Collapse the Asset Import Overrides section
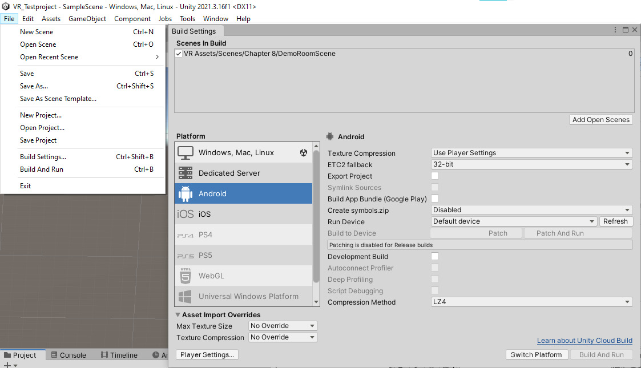Viewport: 641px width, 368px height. point(178,314)
